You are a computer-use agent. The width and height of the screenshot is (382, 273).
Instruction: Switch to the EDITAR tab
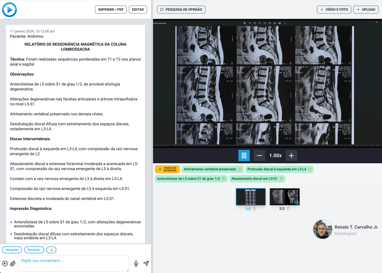point(138,9)
